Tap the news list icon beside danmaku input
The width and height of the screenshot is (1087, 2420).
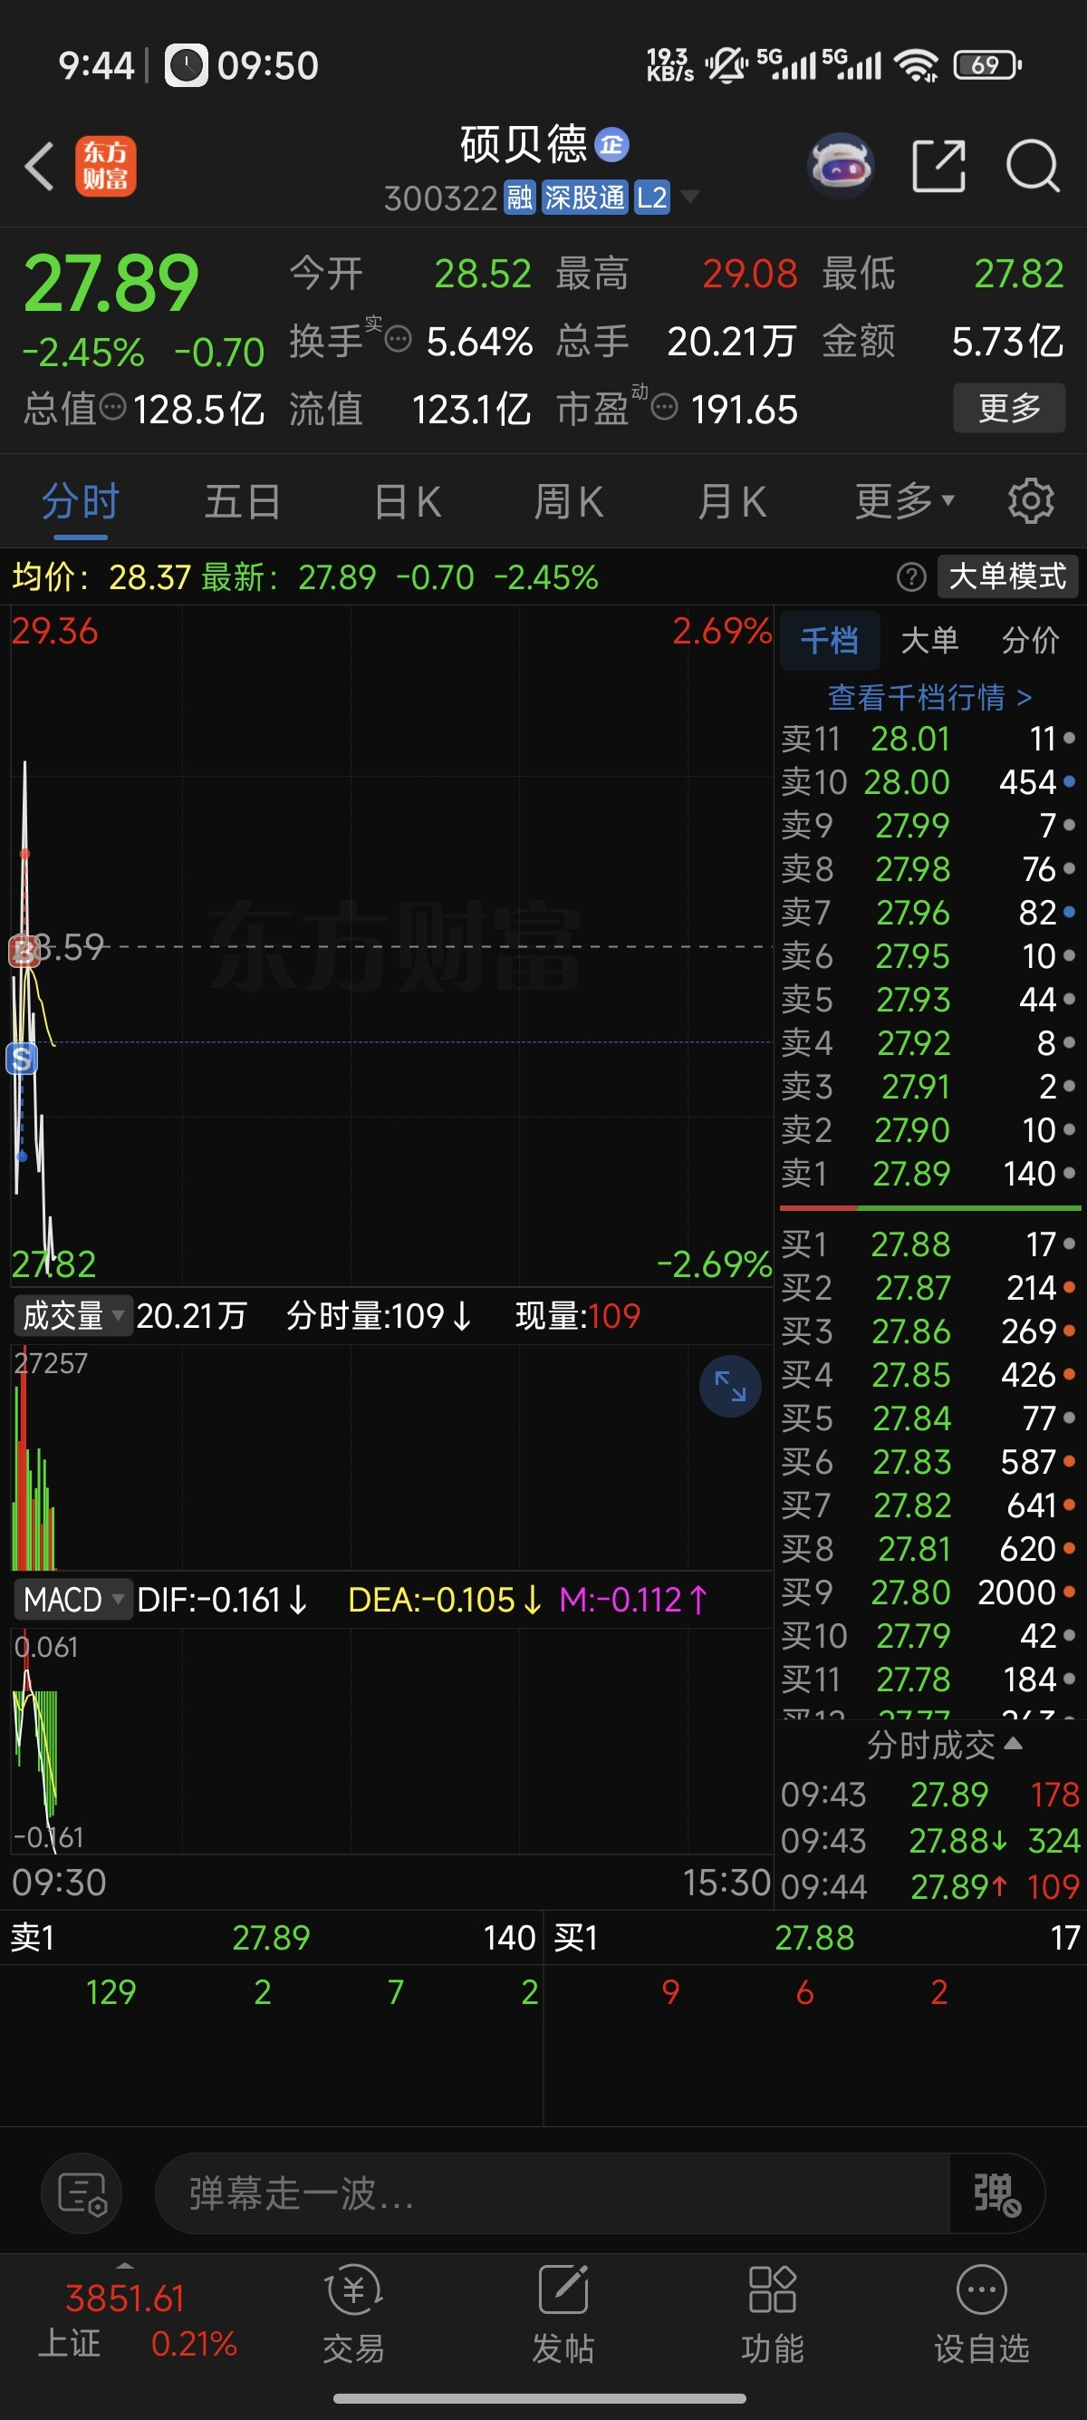coord(82,2193)
